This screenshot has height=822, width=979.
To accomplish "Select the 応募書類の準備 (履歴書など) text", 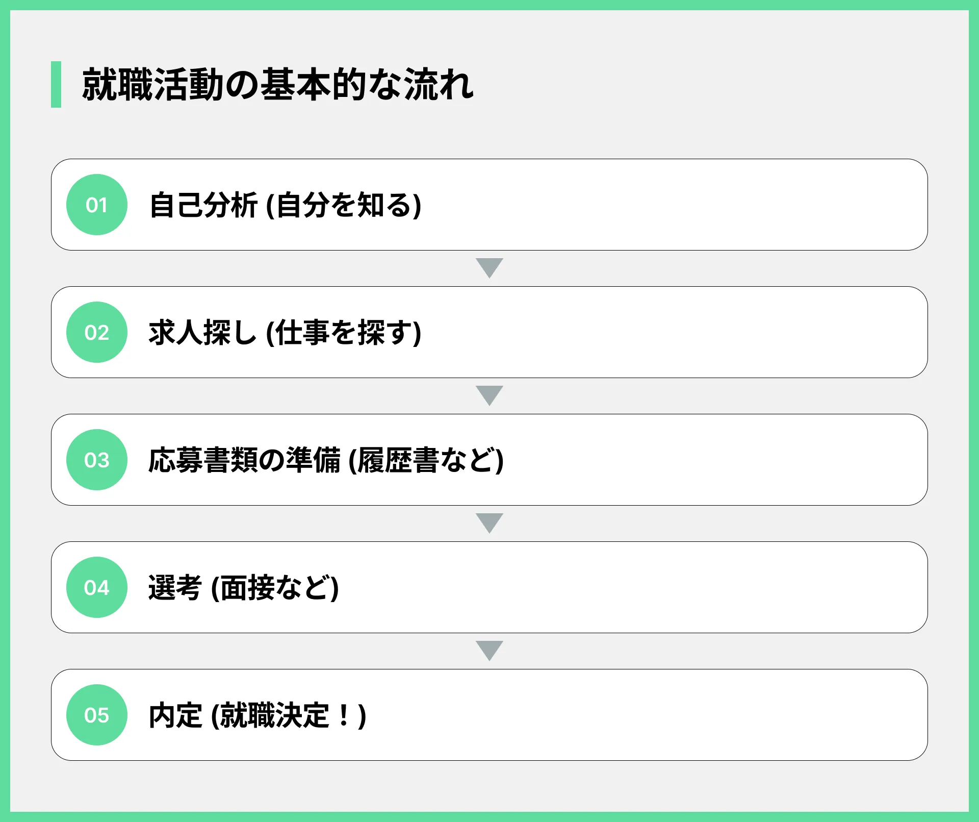I will click(326, 460).
